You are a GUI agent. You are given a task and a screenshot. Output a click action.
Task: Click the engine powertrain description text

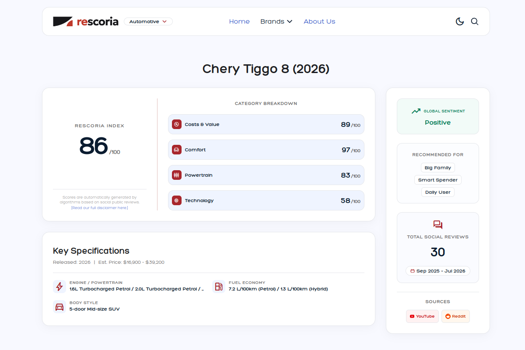[136, 289]
